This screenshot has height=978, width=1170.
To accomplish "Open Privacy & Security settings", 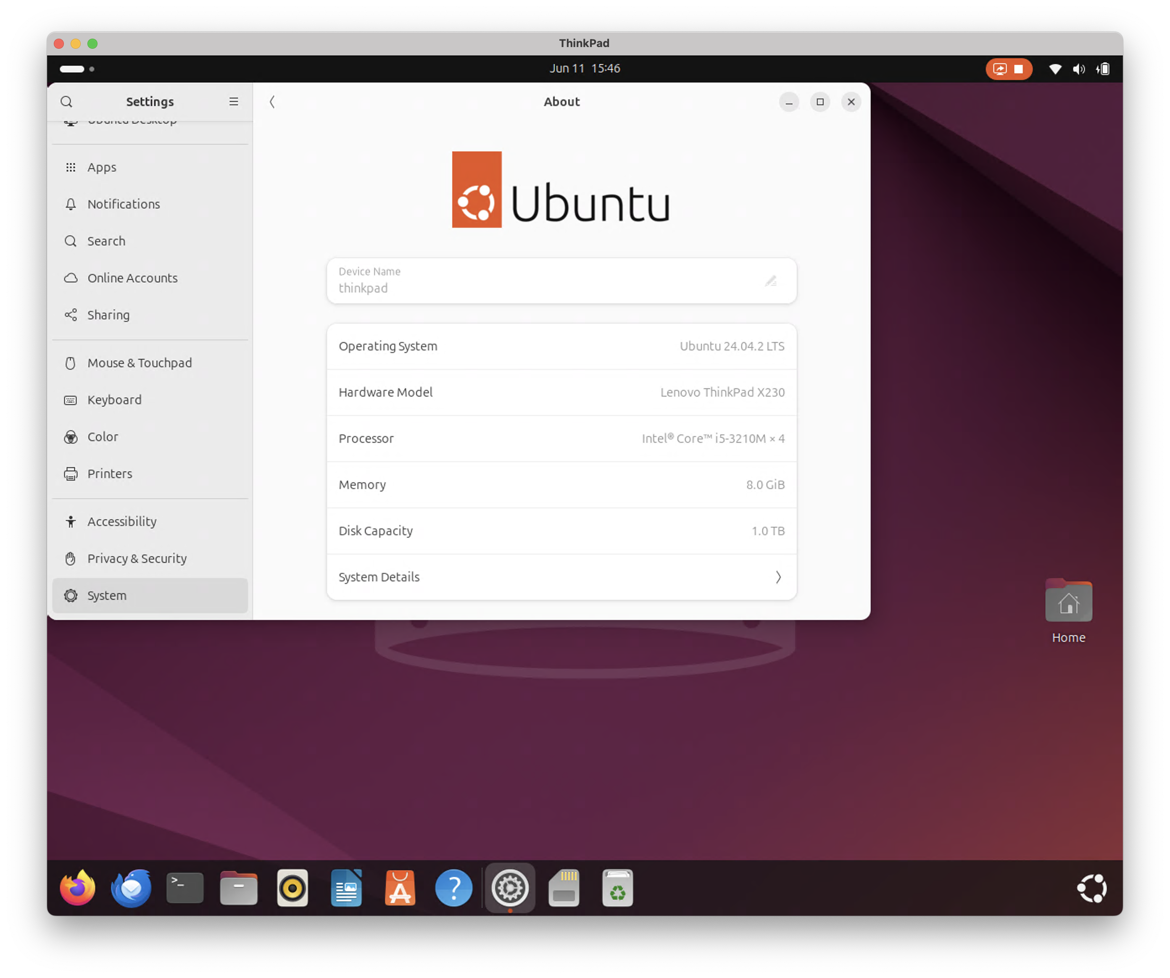I will point(137,558).
